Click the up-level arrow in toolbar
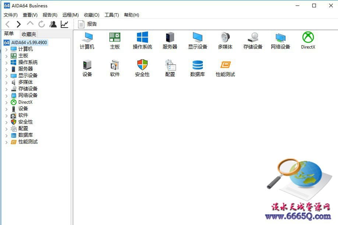 [30, 24]
